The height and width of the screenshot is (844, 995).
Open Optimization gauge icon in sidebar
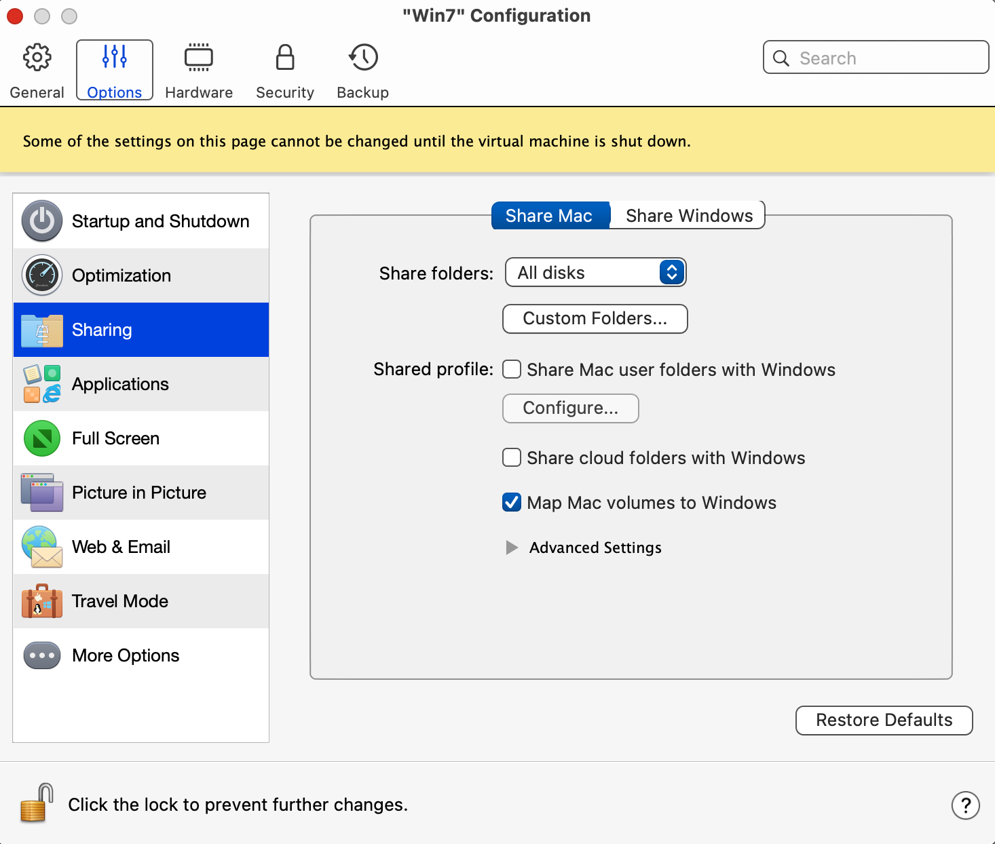(42, 275)
